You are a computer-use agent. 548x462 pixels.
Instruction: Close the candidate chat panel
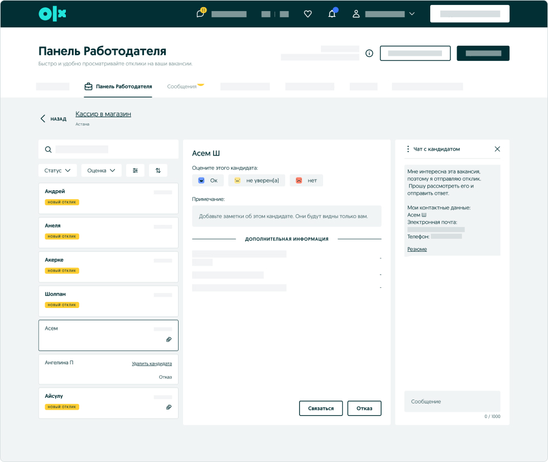(x=497, y=149)
